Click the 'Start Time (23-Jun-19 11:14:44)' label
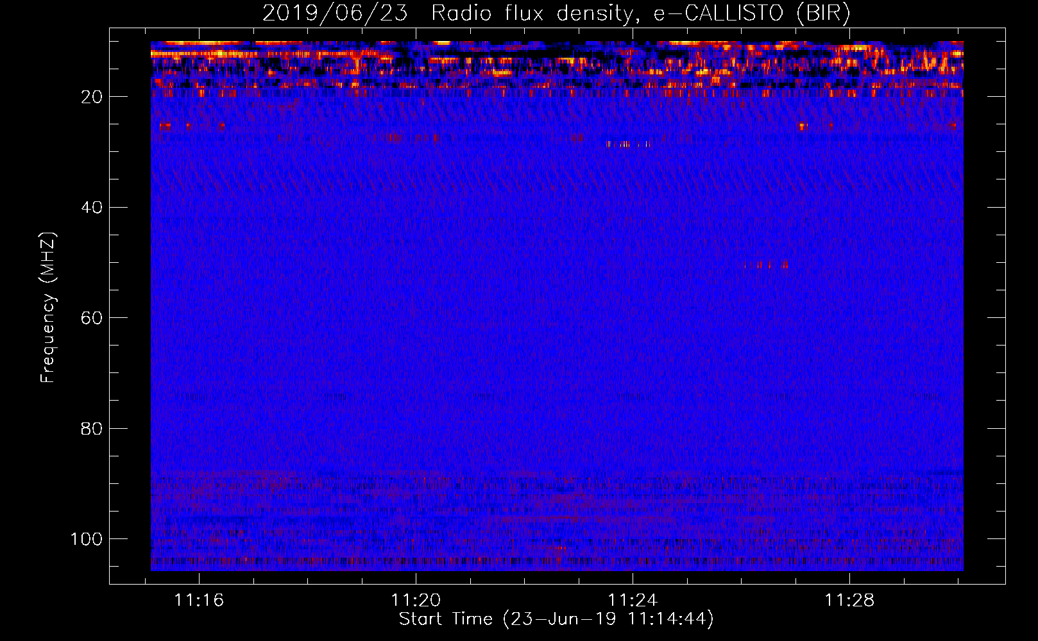The height and width of the screenshot is (641, 1038). (x=556, y=619)
